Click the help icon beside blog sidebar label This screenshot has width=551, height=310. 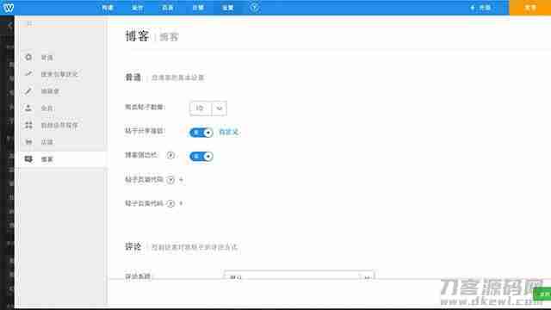click(x=170, y=155)
